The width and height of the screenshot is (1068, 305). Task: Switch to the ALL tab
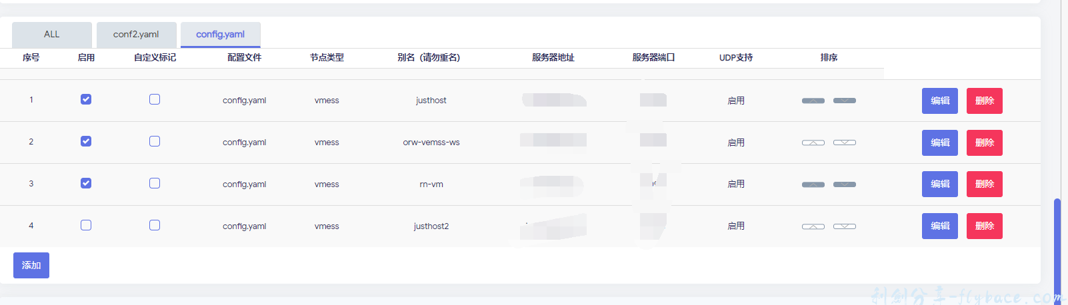[52, 35]
